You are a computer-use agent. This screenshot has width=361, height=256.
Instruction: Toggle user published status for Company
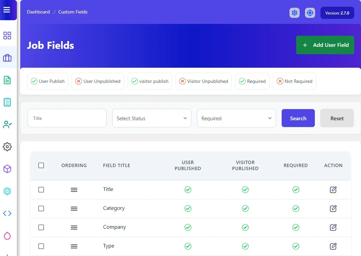point(188,227)
